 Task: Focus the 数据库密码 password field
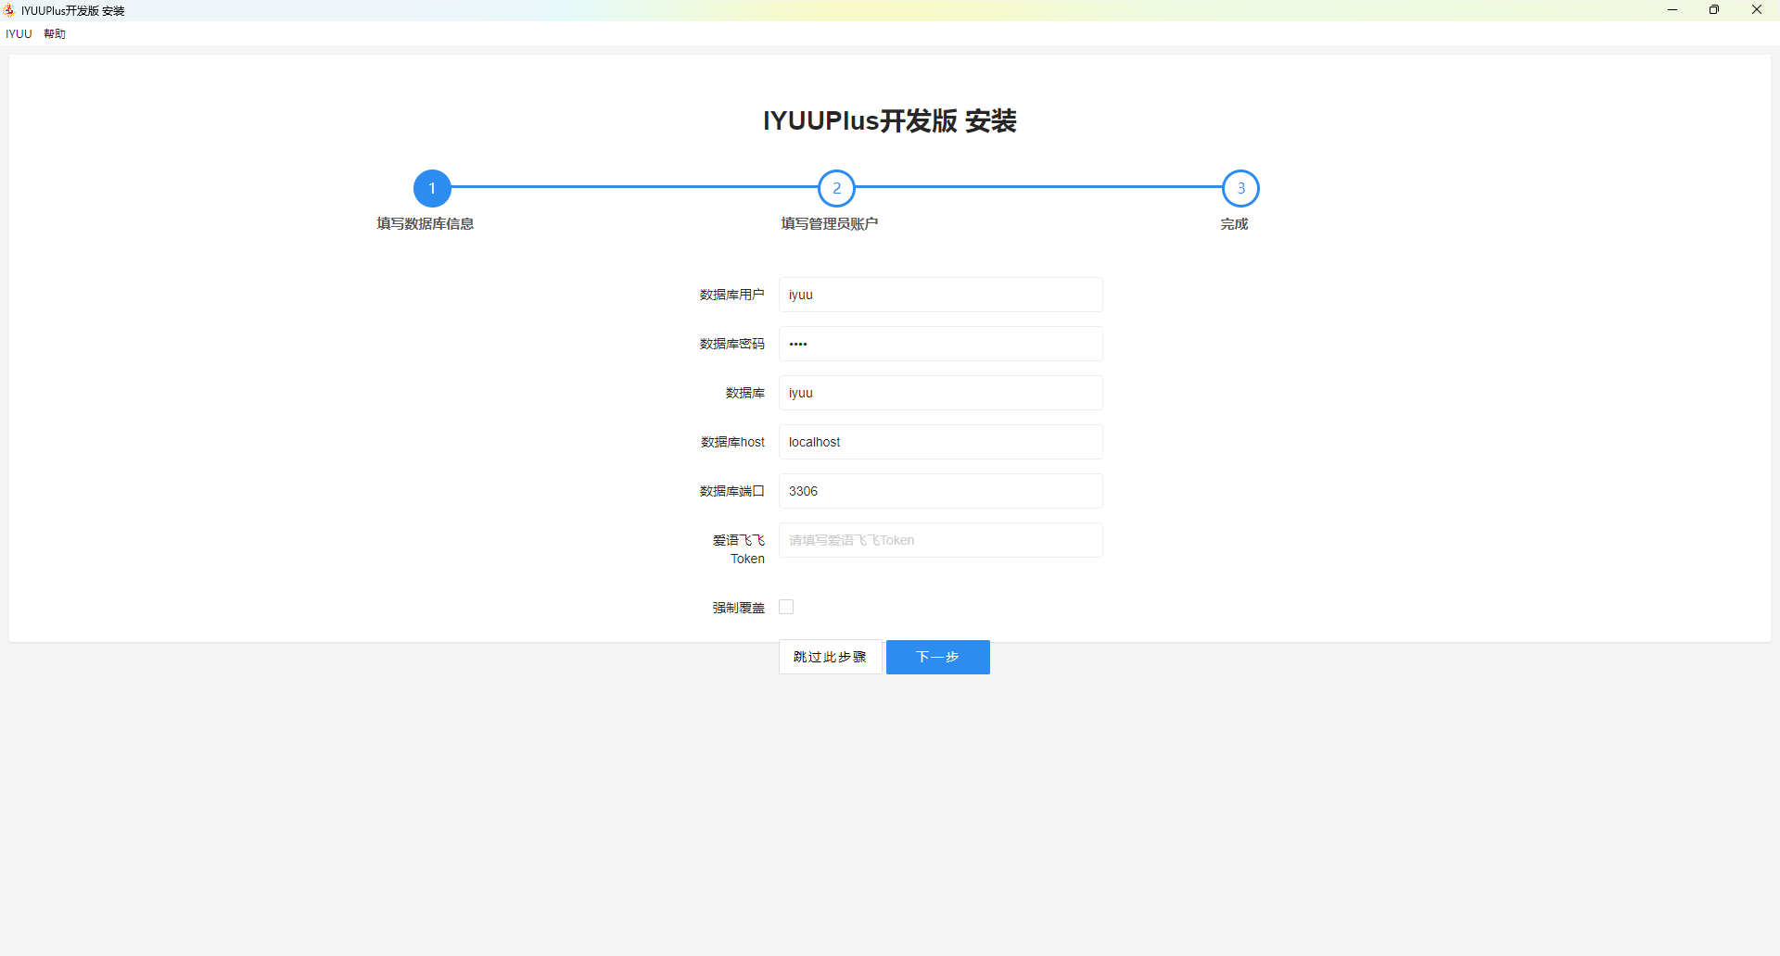point(941,344)
